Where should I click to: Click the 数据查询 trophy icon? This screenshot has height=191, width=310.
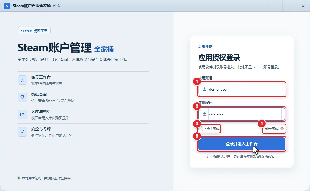22,97
